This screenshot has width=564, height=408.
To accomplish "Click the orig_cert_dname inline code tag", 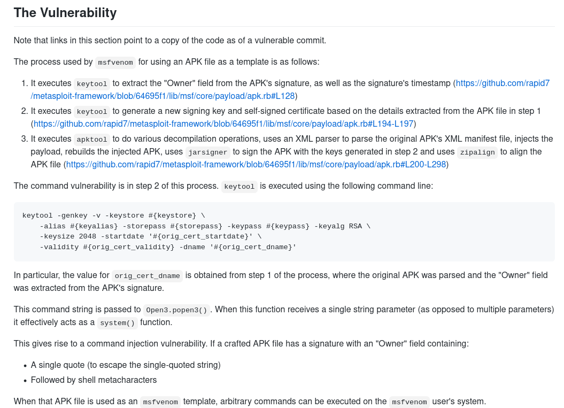I will click(x=147, y=275).
